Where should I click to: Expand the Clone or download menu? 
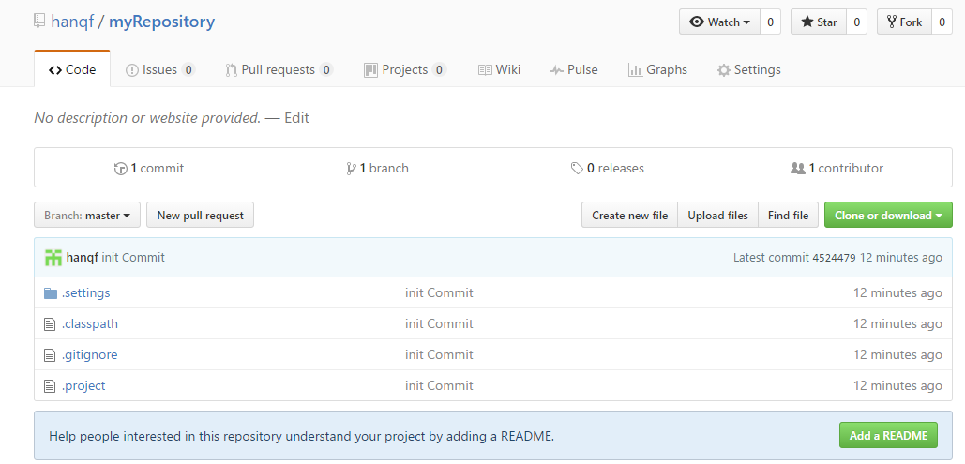tap(888, 216)
